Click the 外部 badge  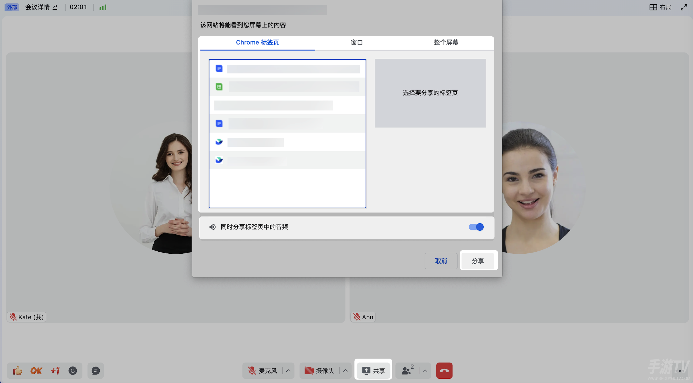12,7
